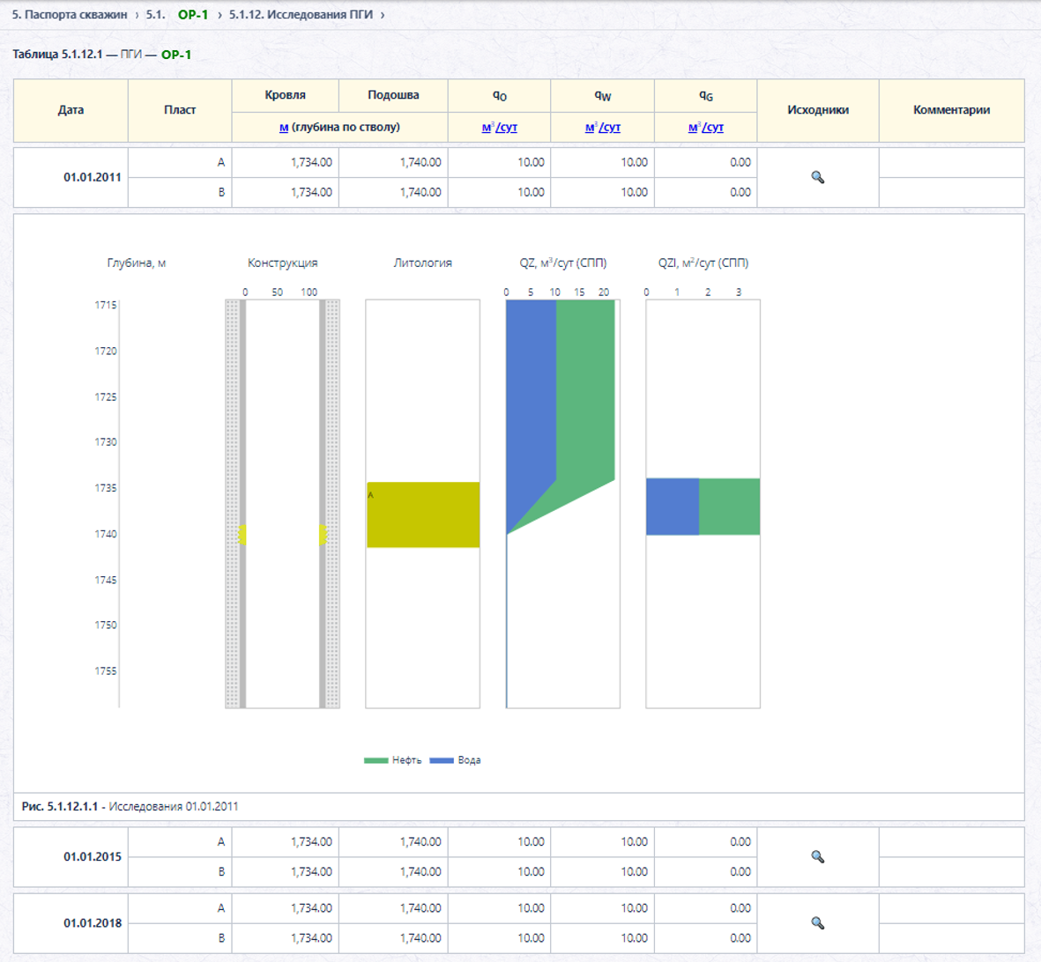The width and height of the screenshot is (1041, 962).
Task: Open source files magnifier for 01.01.2015
Action: point(817,856)
